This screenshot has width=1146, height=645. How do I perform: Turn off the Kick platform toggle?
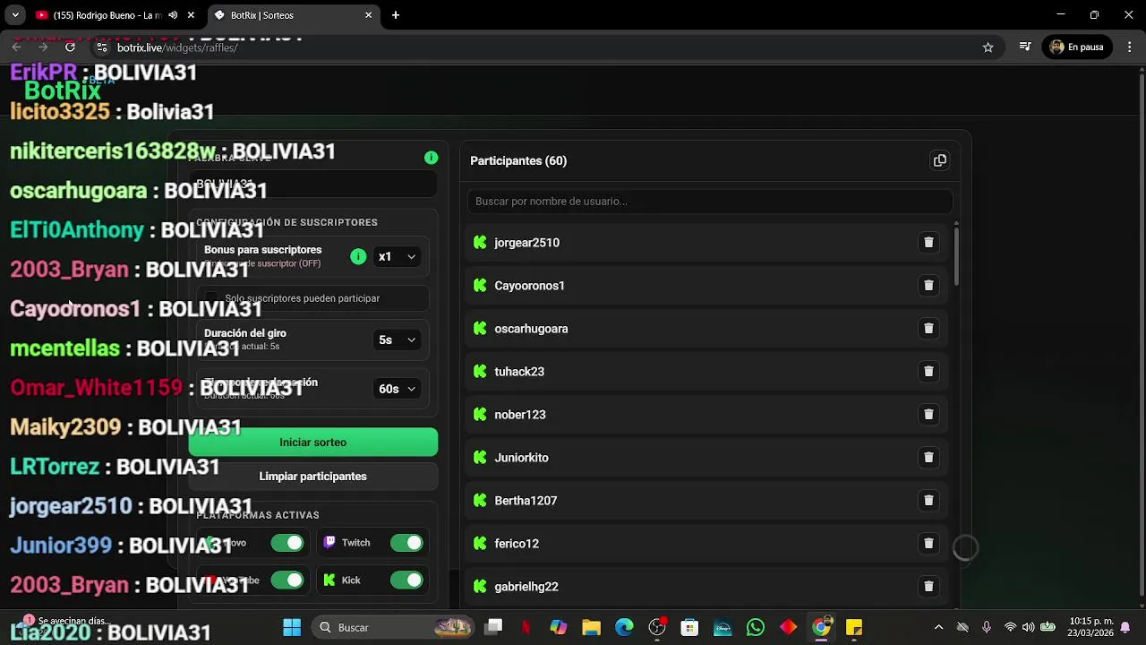(x=406, y=580)
